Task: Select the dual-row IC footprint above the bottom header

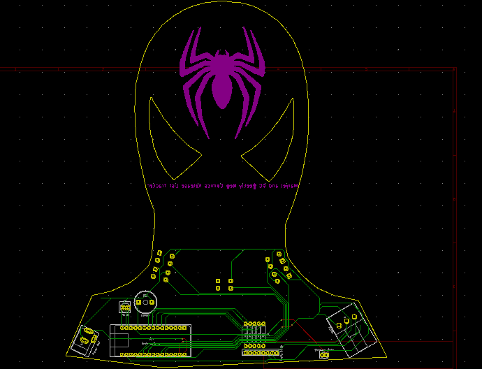Action: click(254, 335)
